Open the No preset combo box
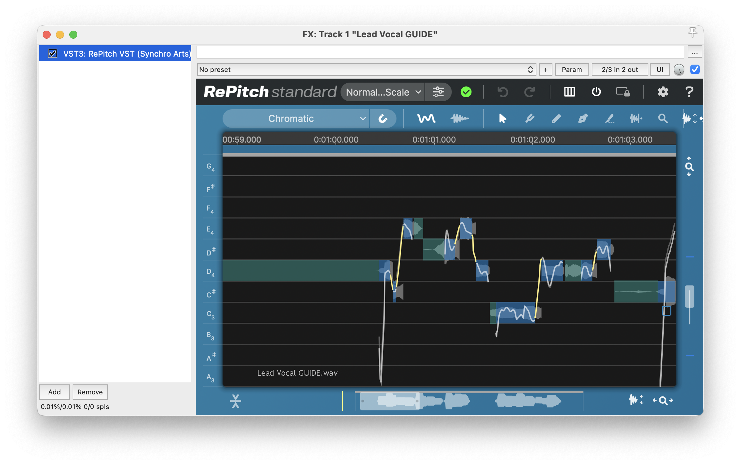 click(366, 70)
